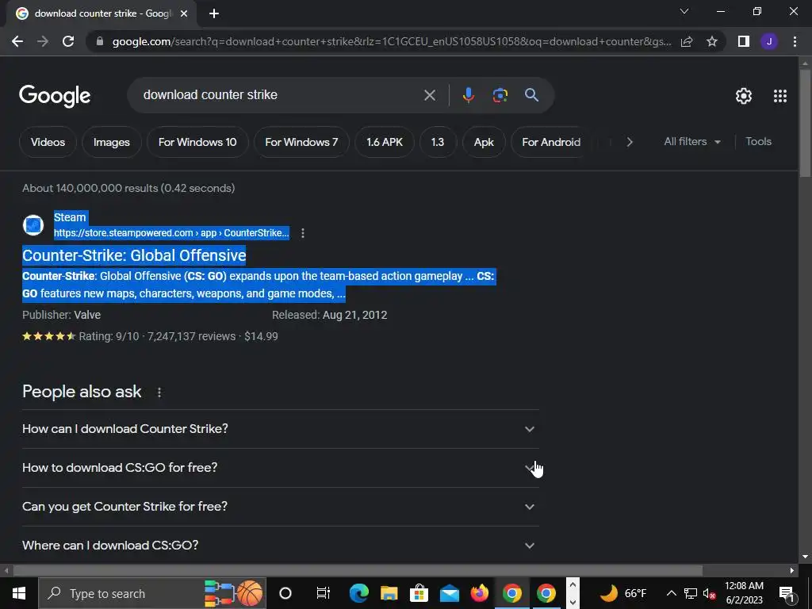Click the magnifier search button
Image resolution: width=812 pixels, height=609 pixels.
click(x=531, y=95)
